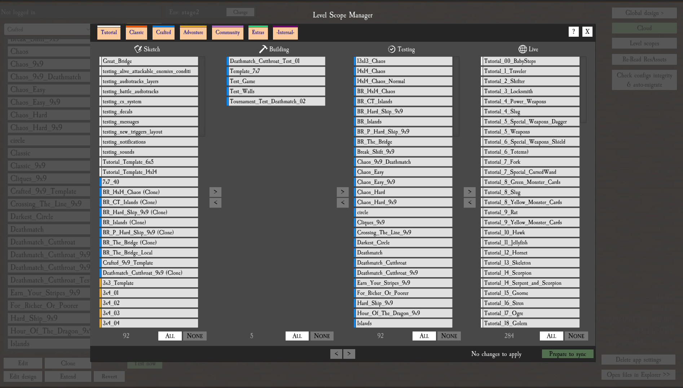Click the Testing target icon

(392, 49)
